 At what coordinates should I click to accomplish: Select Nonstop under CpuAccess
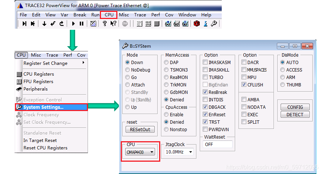[x=166, y=129]
